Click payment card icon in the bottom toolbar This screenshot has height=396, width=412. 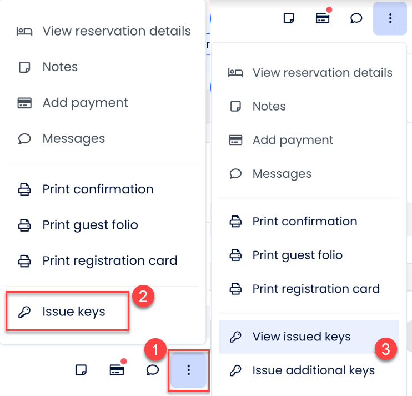pyautogui.click(x=117, y=370)
